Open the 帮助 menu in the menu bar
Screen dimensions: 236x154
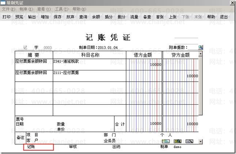point(80,9)
